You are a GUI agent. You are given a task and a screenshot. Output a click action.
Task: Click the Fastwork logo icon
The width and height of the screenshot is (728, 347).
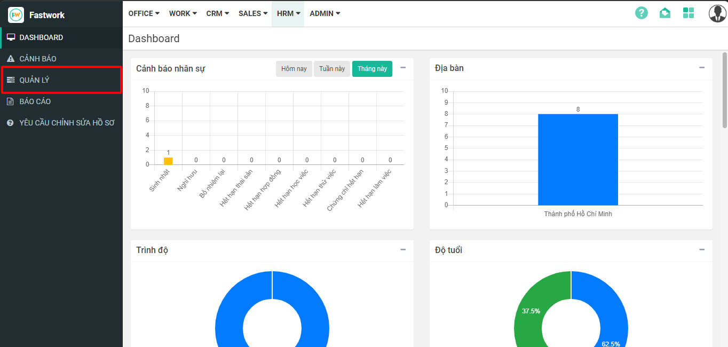16,15
